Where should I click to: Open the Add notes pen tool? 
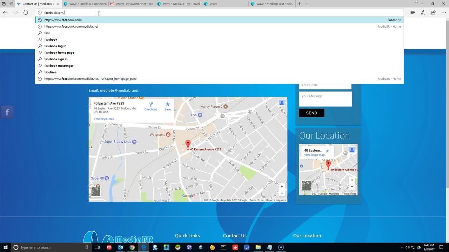click(x=423, y=13)
